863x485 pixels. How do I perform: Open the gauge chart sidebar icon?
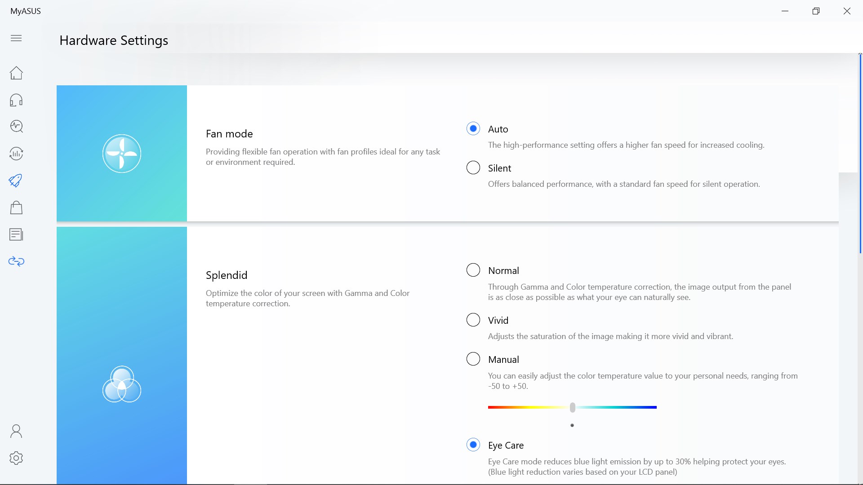[16, 154]
